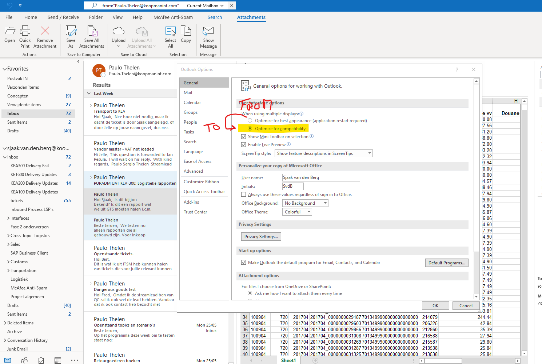
Task: Open the File menu tab
Action: [9, 17]
